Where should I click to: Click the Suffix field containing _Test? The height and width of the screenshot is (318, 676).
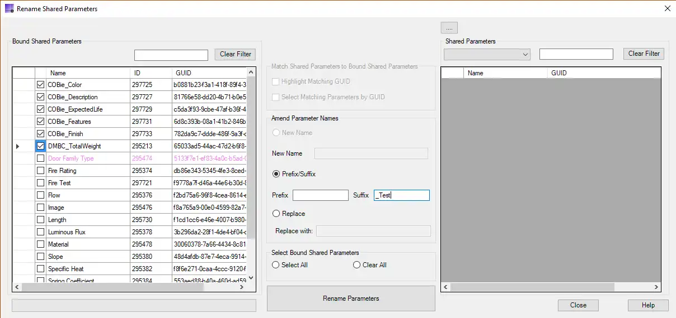click(401, 195)
